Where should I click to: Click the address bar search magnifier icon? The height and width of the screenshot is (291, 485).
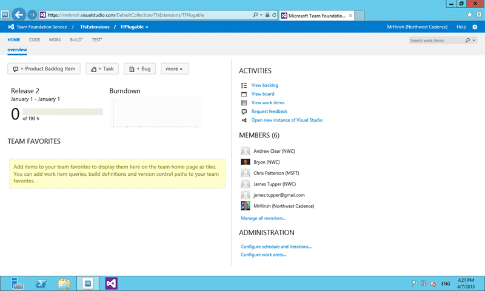[255, 15]
